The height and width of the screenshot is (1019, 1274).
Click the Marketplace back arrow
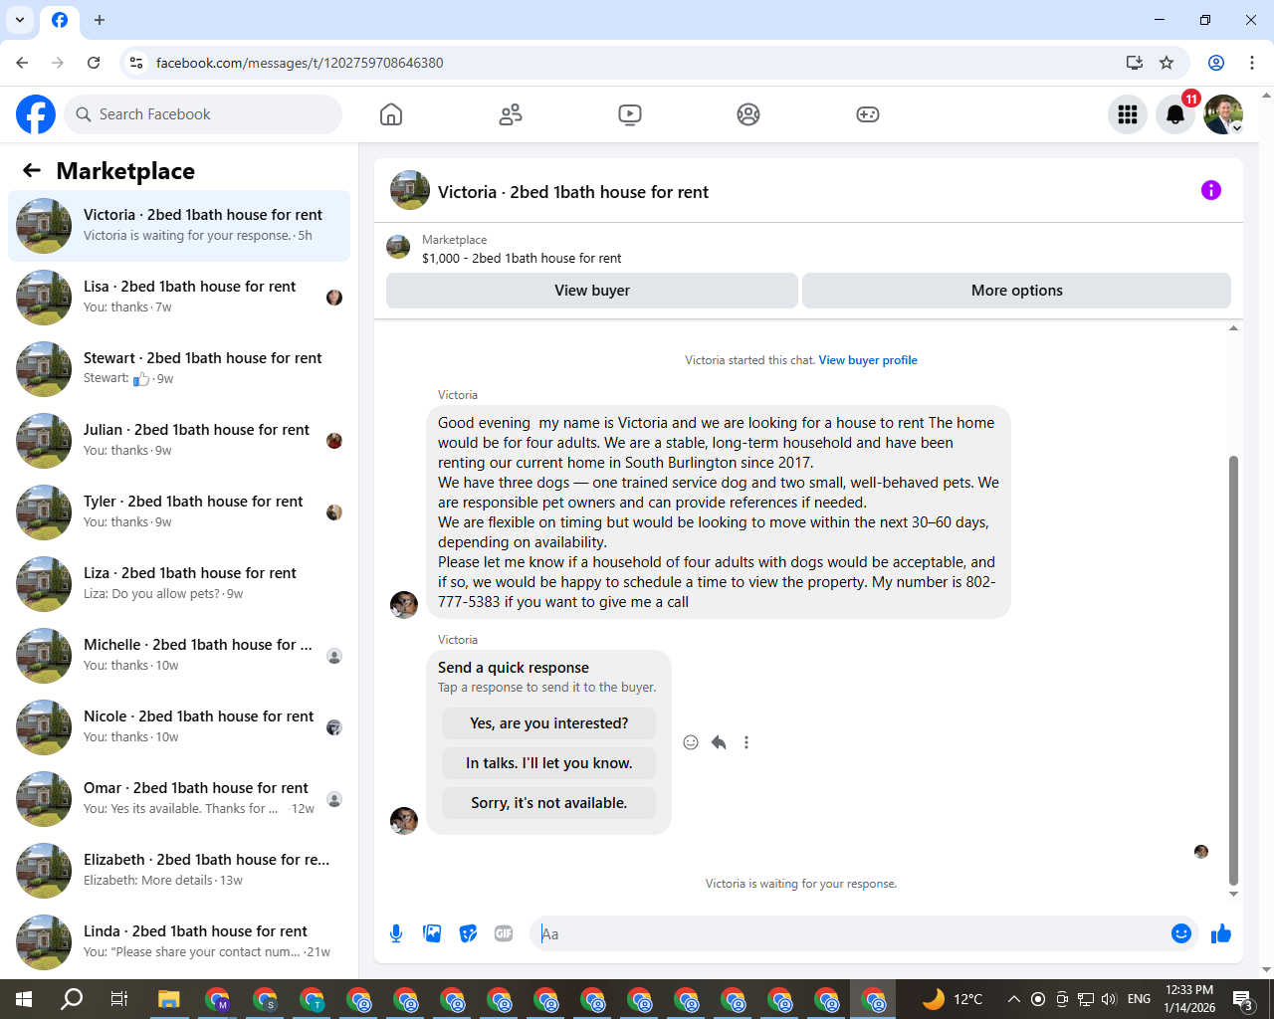[32, 170]
